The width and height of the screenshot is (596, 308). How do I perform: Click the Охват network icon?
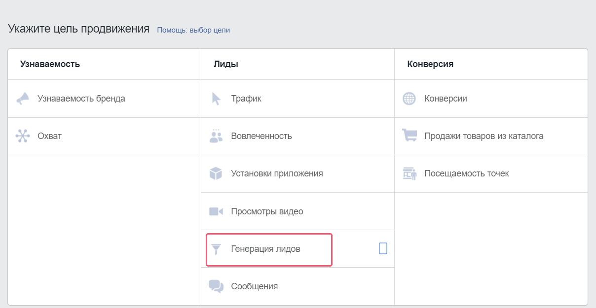(x=23, y=136)
